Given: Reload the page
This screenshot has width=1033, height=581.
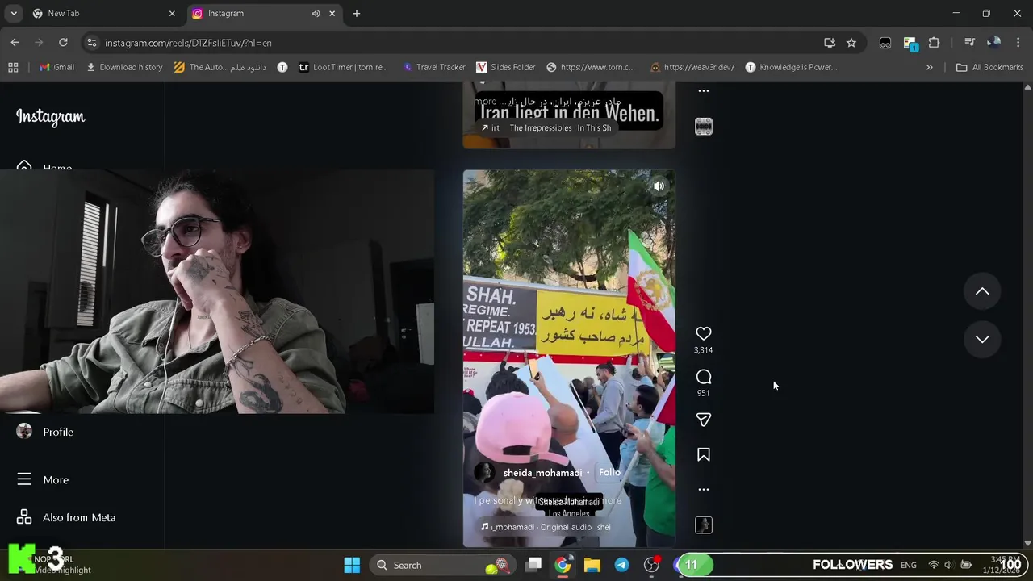Looking at the screenshot, I should [63, 43].
